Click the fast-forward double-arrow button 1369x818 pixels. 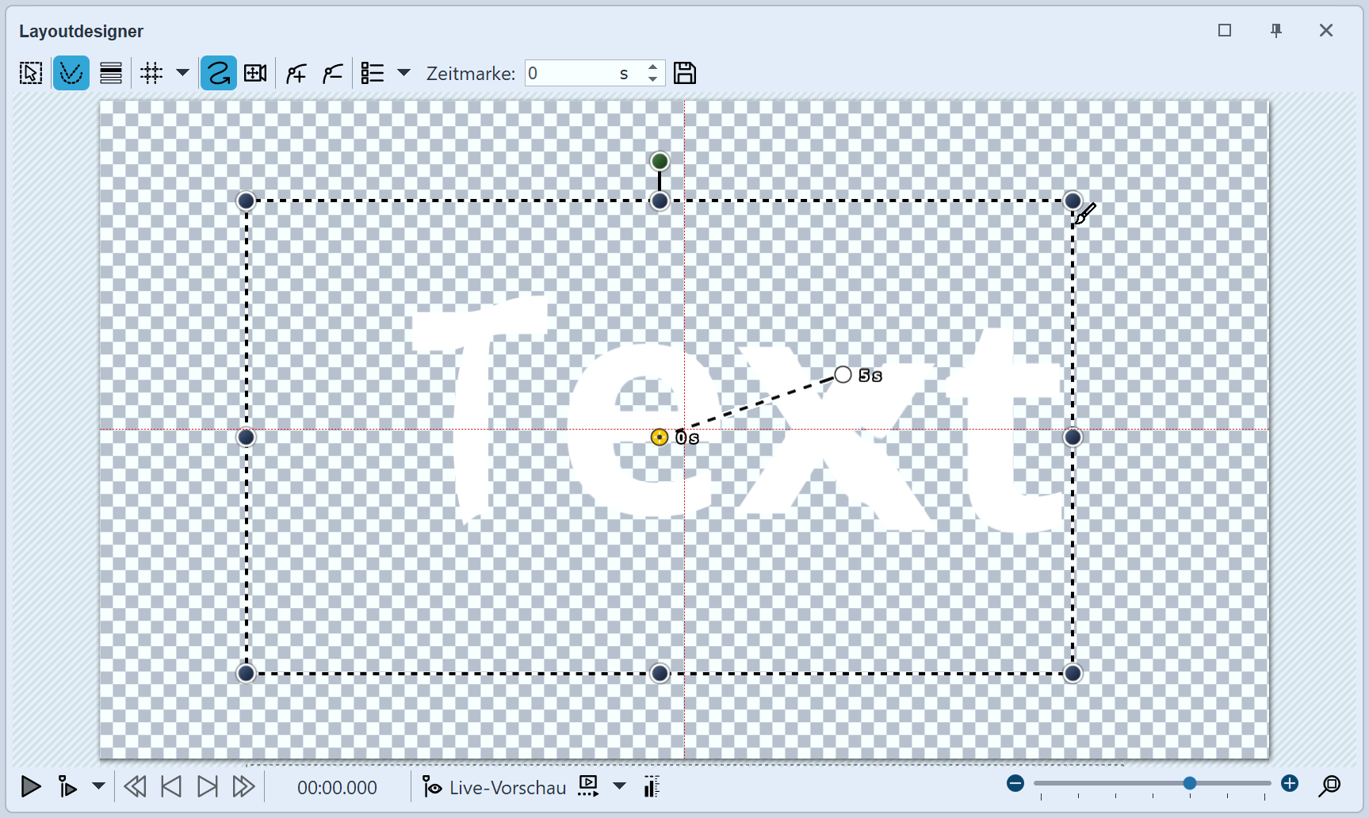click(243, 787)
